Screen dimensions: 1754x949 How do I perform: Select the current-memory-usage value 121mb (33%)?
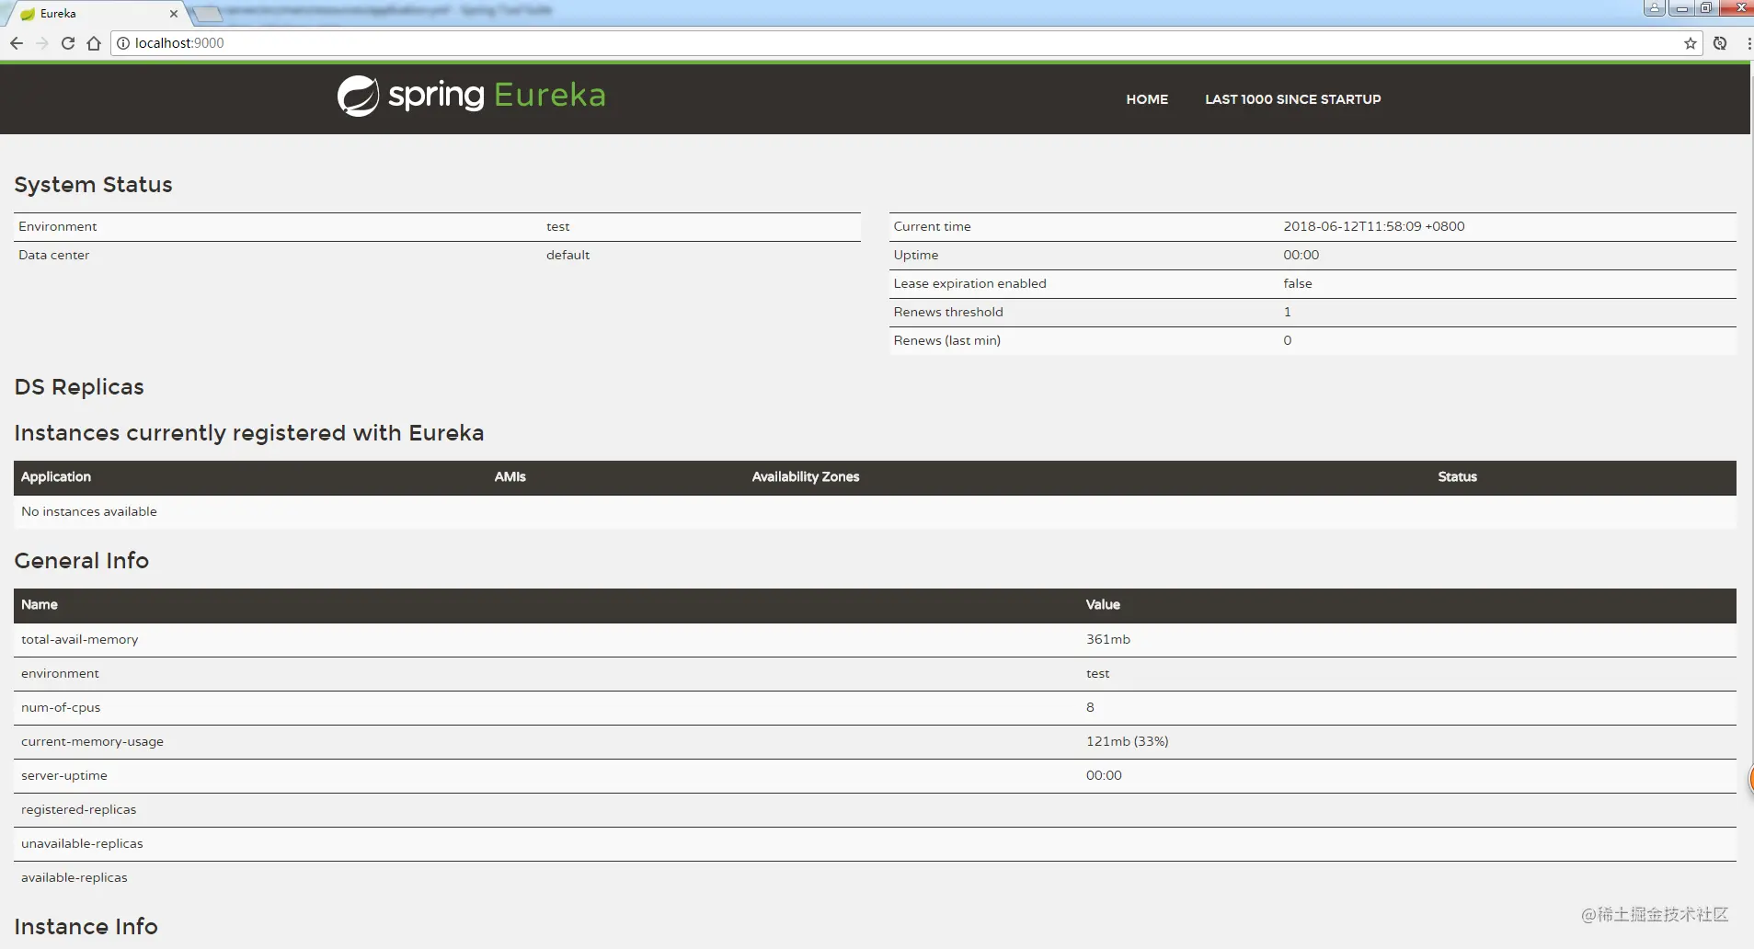[1128, 741]
